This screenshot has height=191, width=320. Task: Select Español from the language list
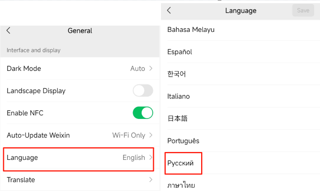[x=179, y=52]
